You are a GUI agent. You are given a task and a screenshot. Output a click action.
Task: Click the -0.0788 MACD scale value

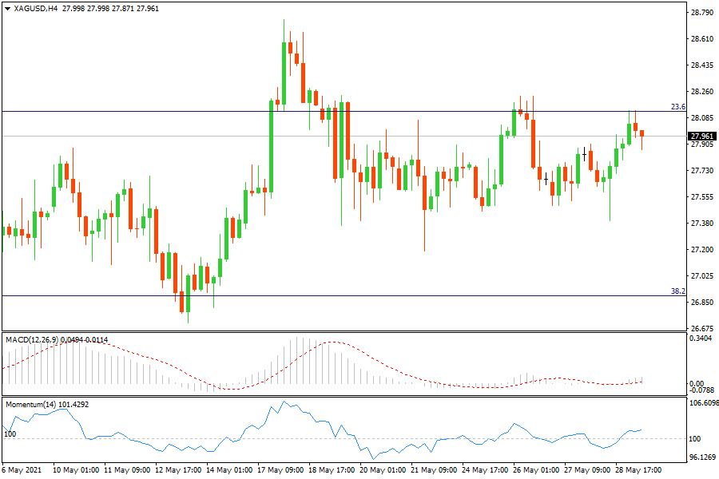tap(701, 390)
